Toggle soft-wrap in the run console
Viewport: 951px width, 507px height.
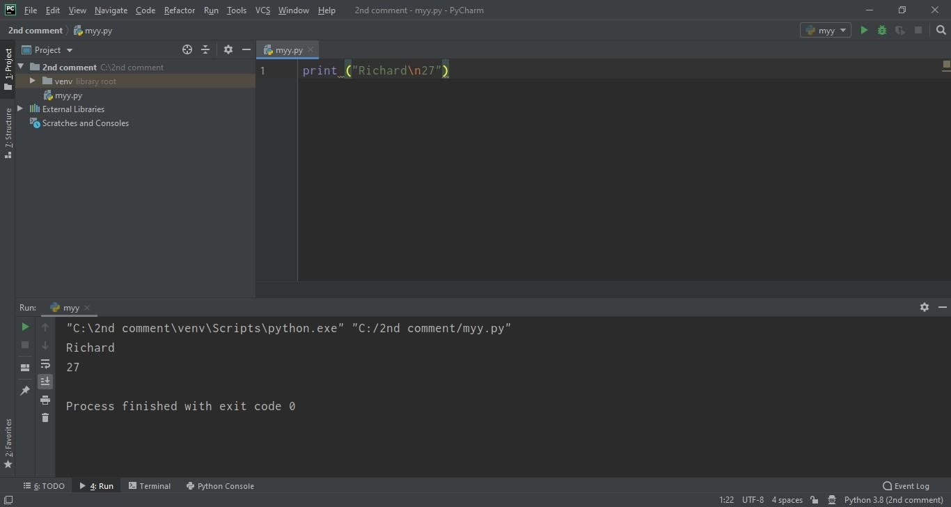(x=45, y=364)
